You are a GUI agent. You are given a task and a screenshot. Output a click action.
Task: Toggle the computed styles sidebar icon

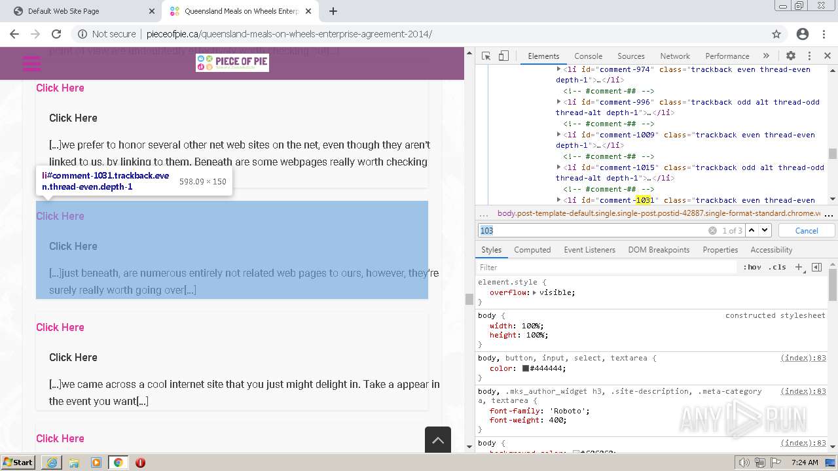point(816,268)
